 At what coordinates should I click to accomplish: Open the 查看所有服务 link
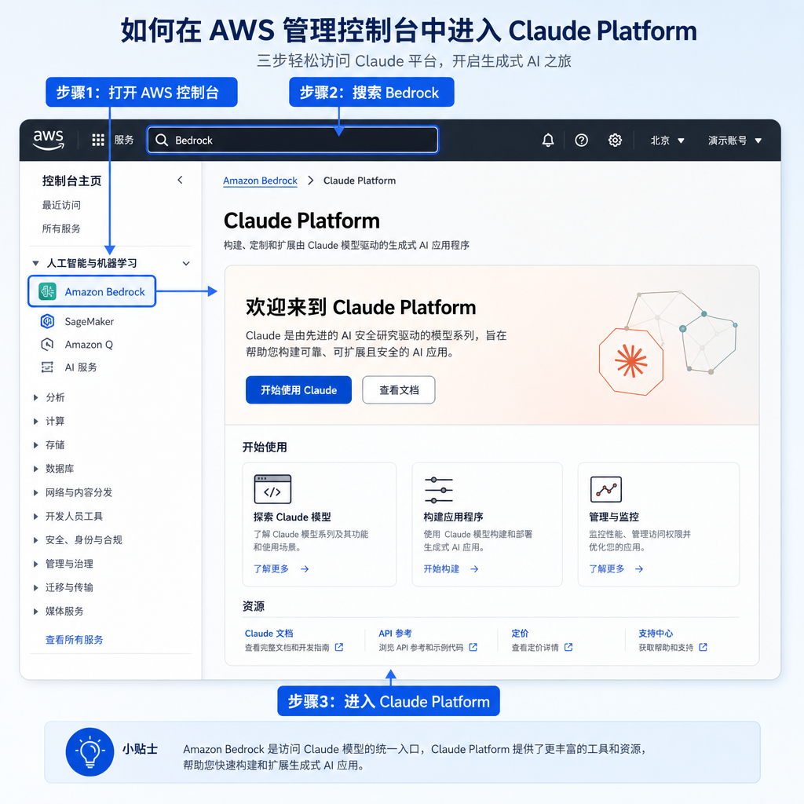75,639
